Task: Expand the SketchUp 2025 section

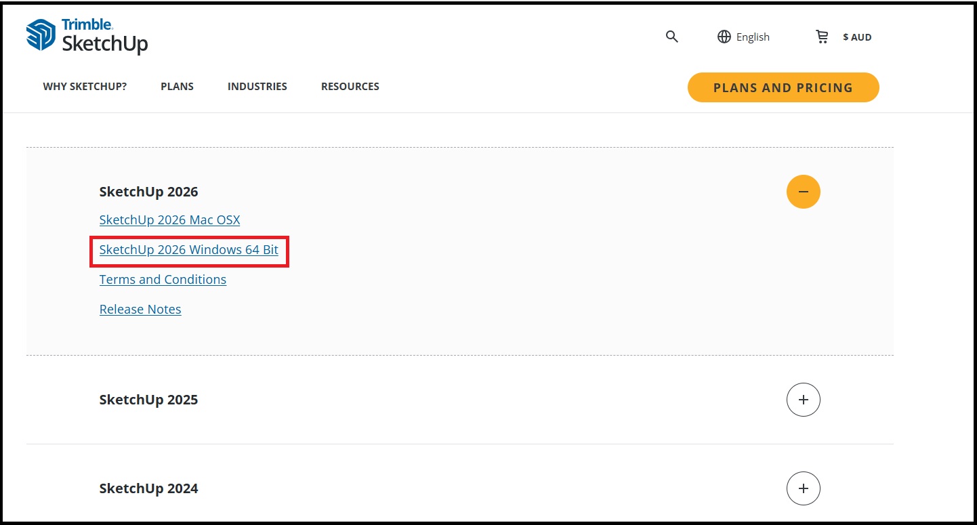Action: 804,400
